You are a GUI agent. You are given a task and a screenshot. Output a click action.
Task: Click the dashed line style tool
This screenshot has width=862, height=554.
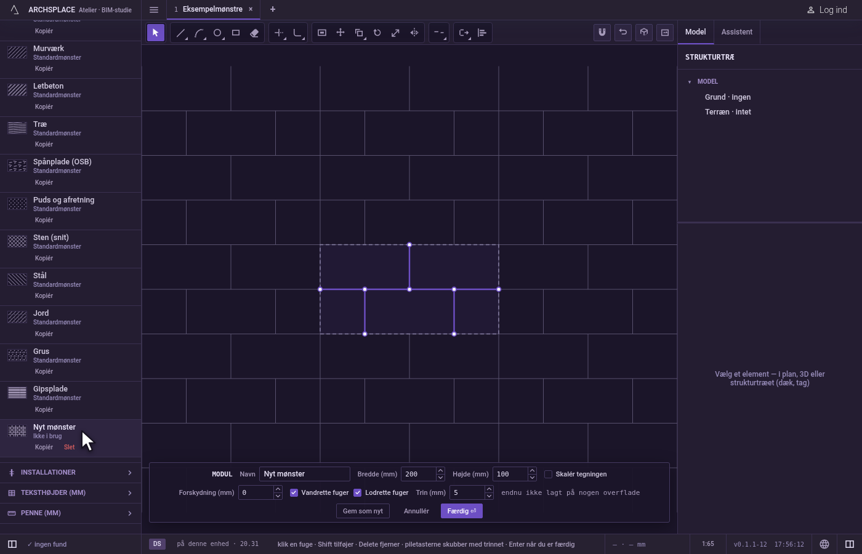(x=439, y=33)
